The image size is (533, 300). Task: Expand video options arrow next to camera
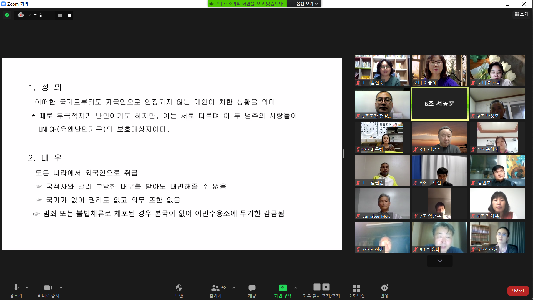click(61, 288)
